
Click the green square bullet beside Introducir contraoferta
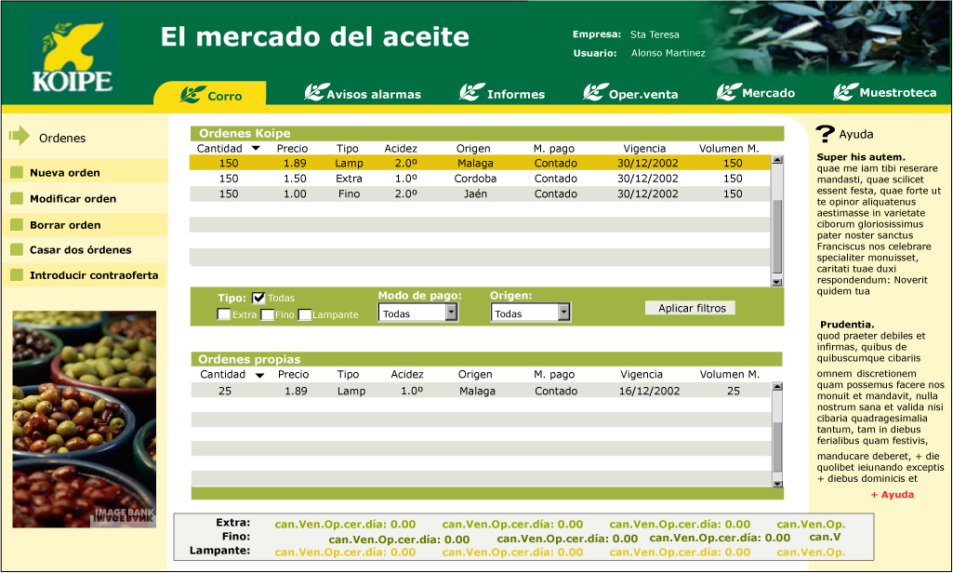click(x=17, y=275)
